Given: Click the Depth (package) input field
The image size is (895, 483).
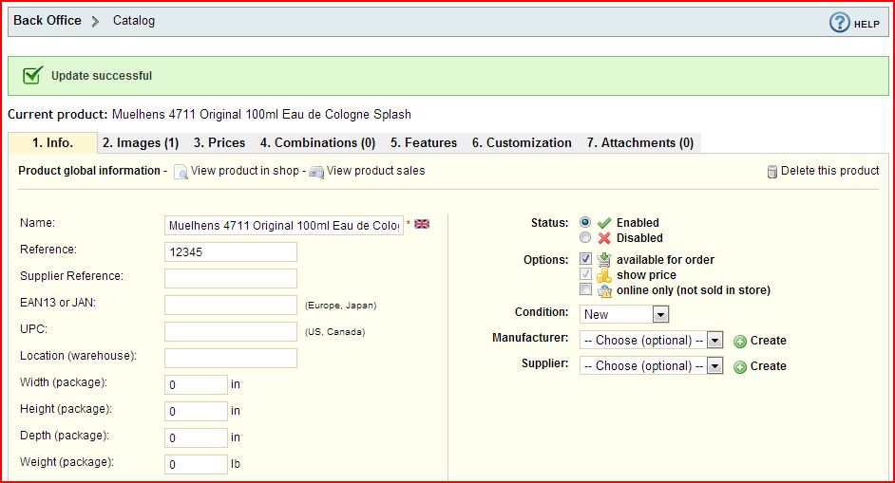Looking at the screenshot, I should pyautogui.click(x=196, y=438).
